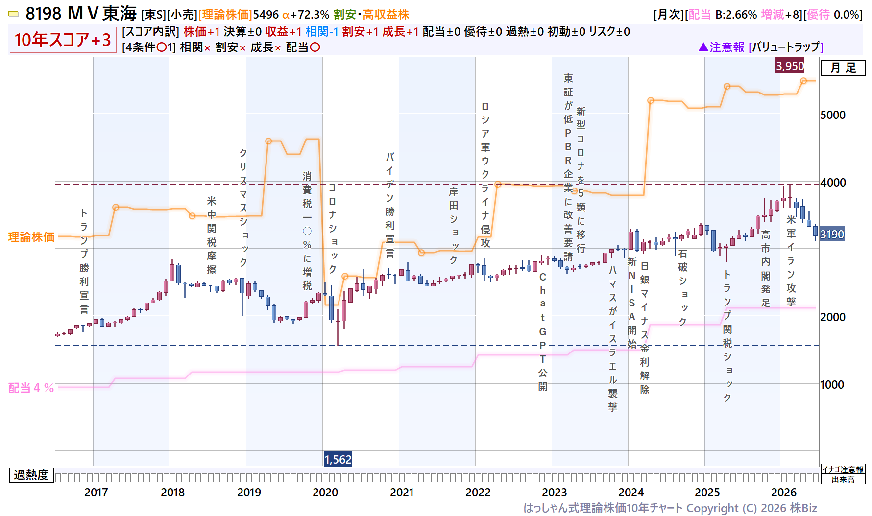Click the 決算±0 score item
This screenshot has width=872, height=516.
click(x=242, y=31)
